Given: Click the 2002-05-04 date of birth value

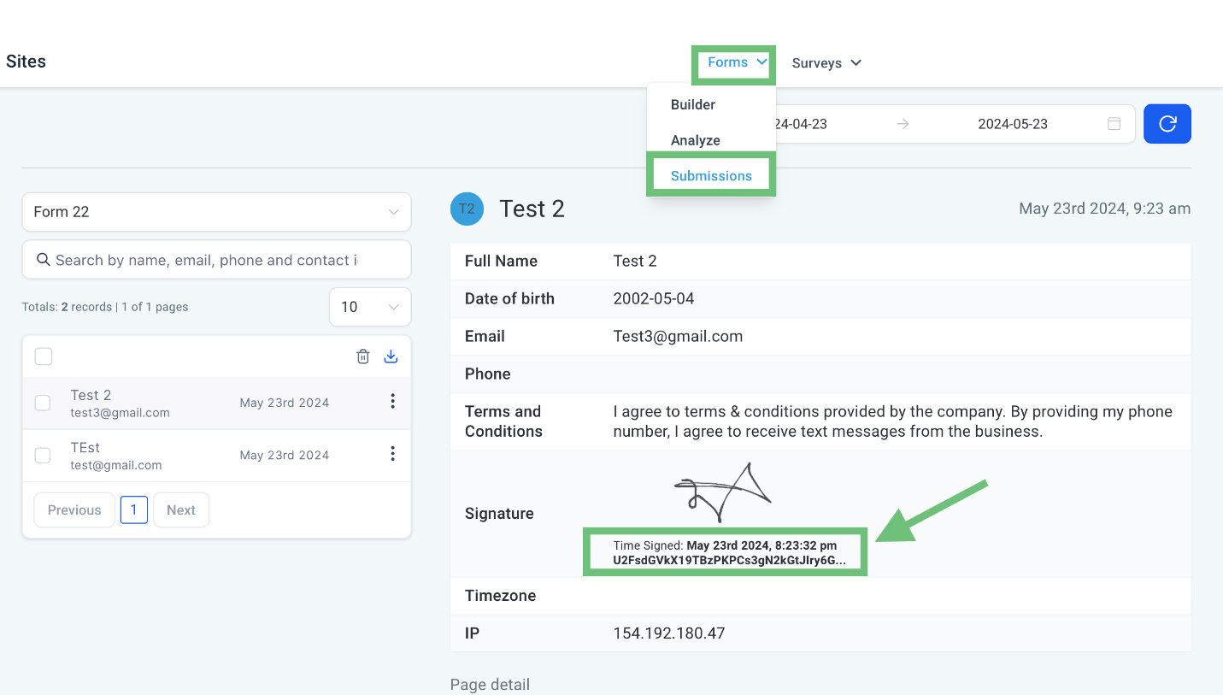Looking at the screenshot, I should pos(654,298).
